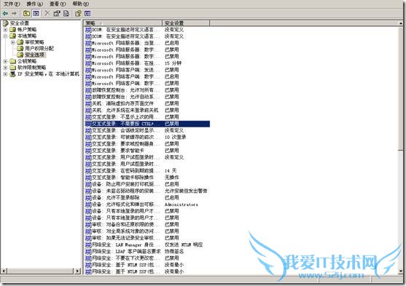Viewport: 406px width, 286px height.
Task: Click the policy icon of 审核: 对全局系统对象的访问
Action: click(88, 231)
